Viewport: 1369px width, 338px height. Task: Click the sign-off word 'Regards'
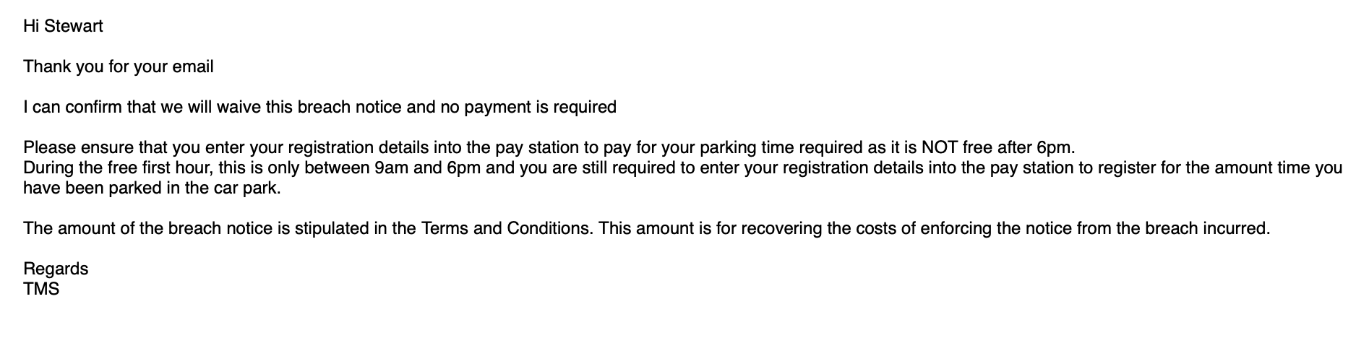pyautogui.click(x=56, y=269)
